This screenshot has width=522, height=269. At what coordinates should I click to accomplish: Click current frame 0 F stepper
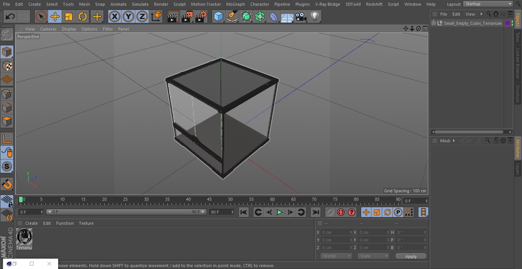[x=42, y=212]
